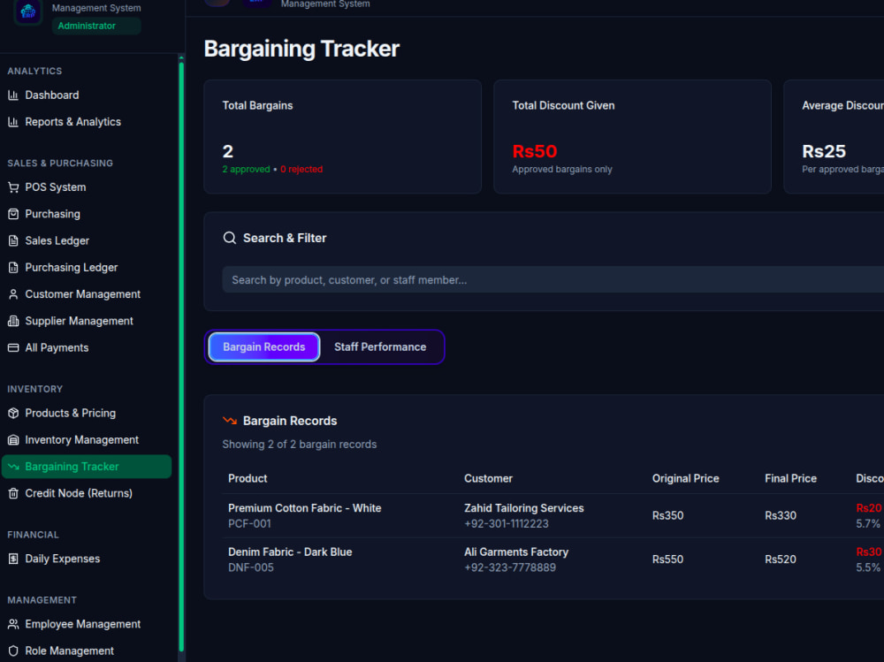Navigate to Purchasing section
Screen dimensions: 884x662
click(87, 214)
